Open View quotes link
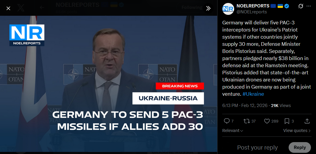316x154 pixels. point(297,131)
